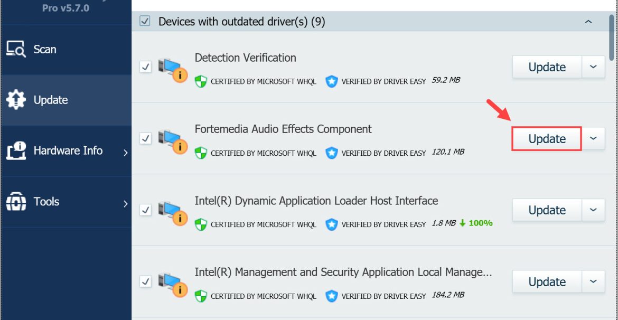Update the Fortemedia Audio Effects Component driver
The width and height of the screenshot is (618, 320).
click(547, 138)
